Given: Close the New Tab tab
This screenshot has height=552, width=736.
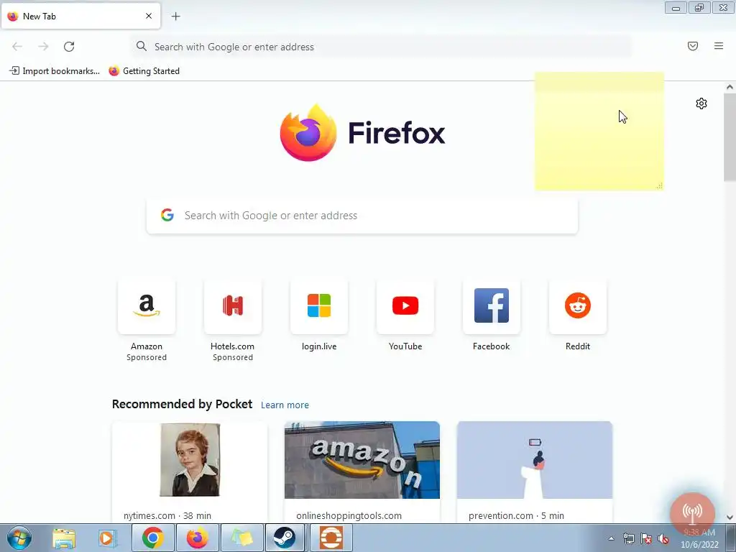Looking at the screenshot, I should tap(149, 16).
